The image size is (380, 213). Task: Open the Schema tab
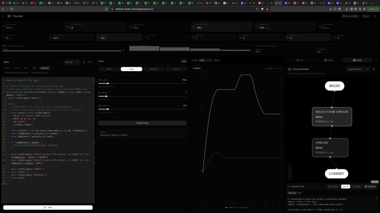click(329, 60)
